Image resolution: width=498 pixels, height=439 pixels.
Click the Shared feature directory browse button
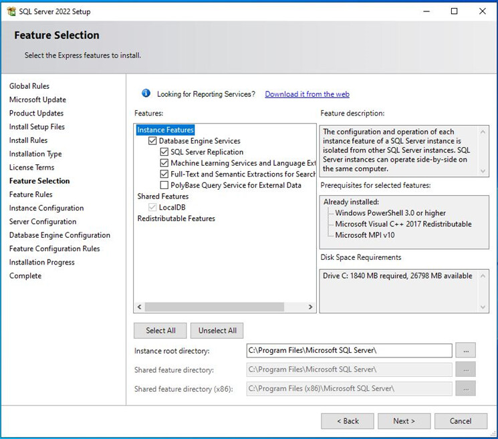coord(466,370)
